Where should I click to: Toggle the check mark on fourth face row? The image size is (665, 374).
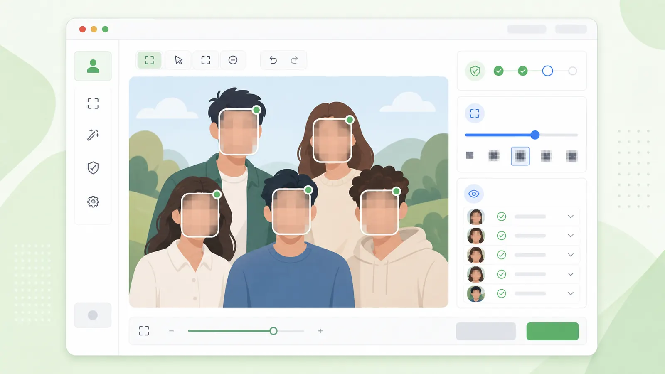(x=502, y=274)
